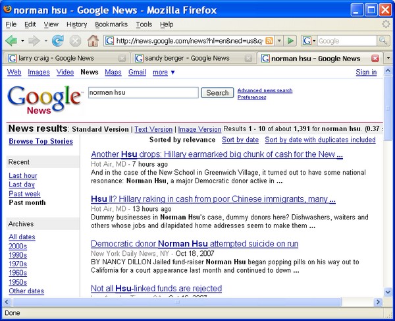Close the larry craig tab
Viewport: 395px width, 321px height.
(x=122, y=58)
